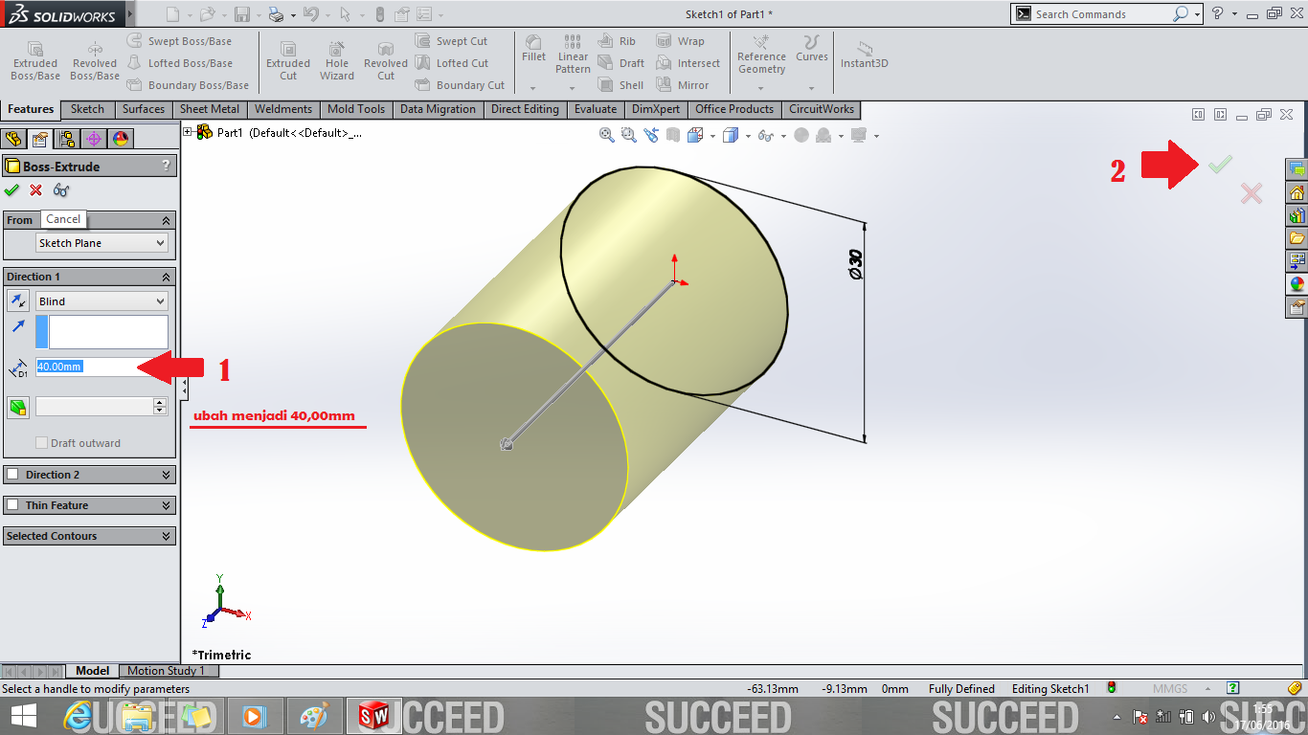Enable the Direction 2 option
The height and width of the screenshot is (735, 1308).
(11, 474)
